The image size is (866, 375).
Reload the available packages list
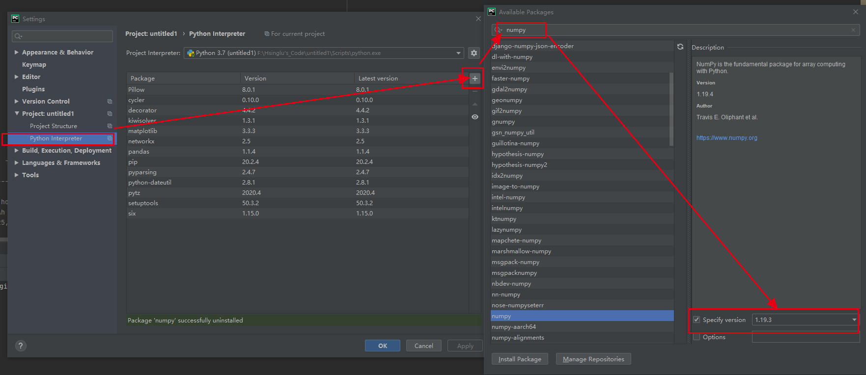click(680, 47)
